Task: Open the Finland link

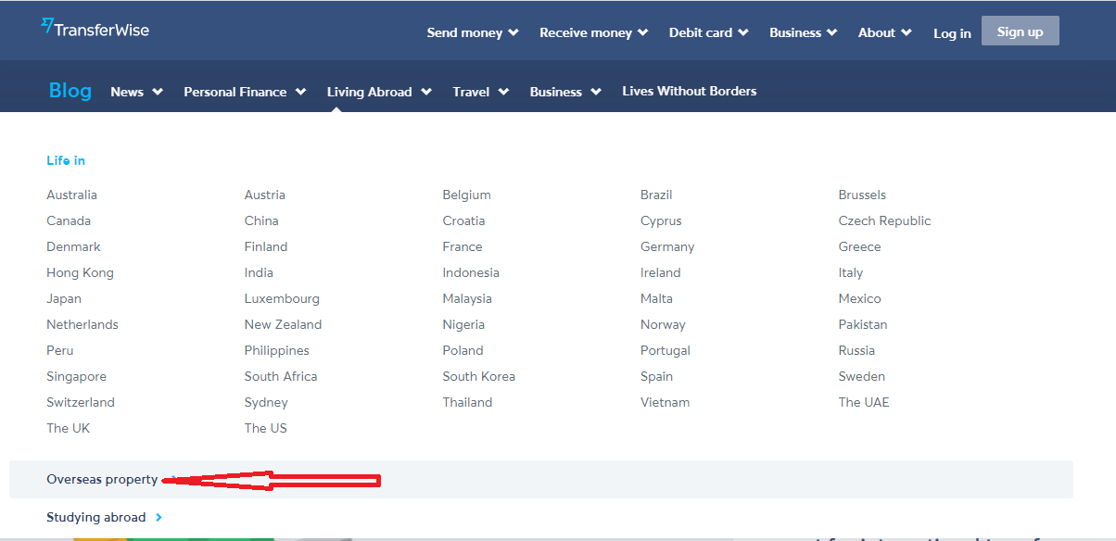Action: tap(266, 246)
